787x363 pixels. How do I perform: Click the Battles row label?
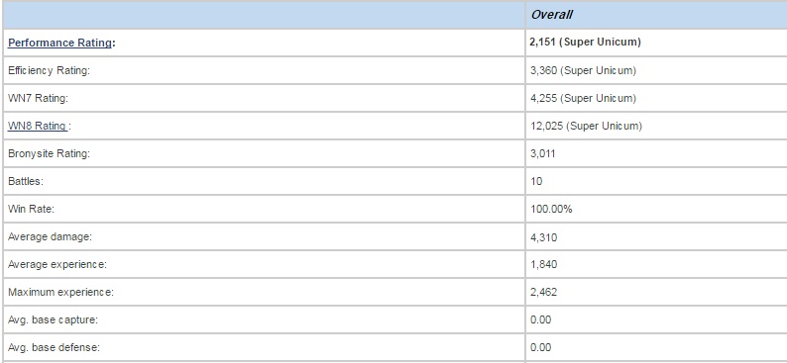(x=26, y=181)
